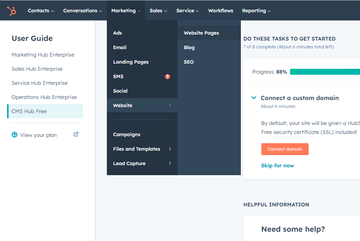
Task: Select Sales Hub Enterprise in the User Guide
Action: click(37, 69)
